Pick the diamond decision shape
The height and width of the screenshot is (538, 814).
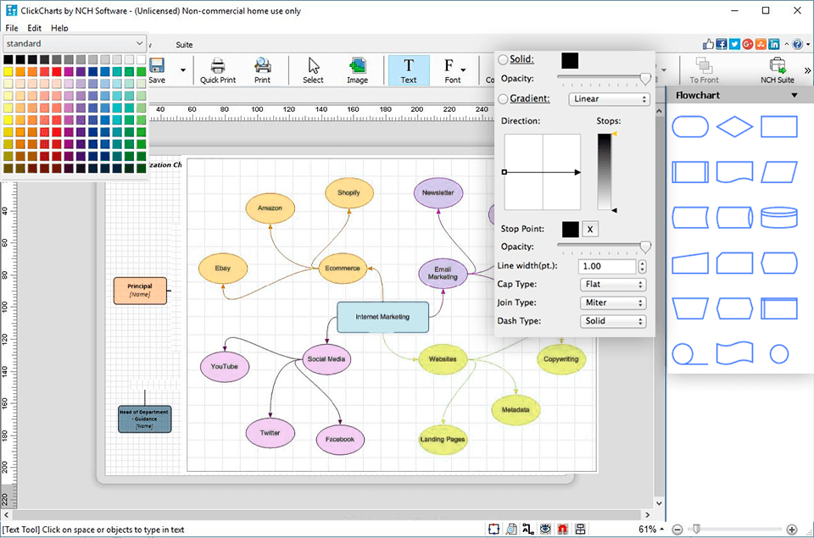[x=734, y=127]
